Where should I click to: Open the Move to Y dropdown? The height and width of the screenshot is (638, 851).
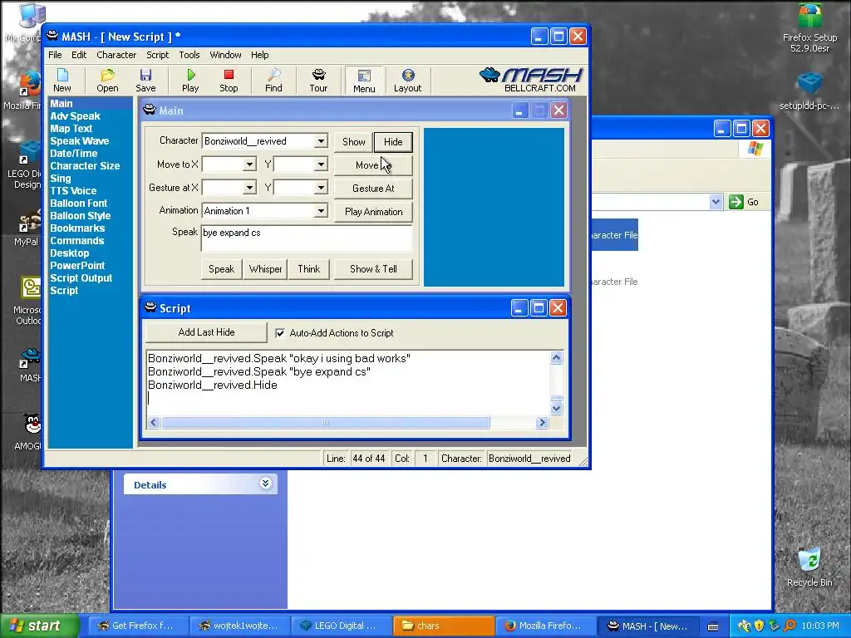coord(321,164)
